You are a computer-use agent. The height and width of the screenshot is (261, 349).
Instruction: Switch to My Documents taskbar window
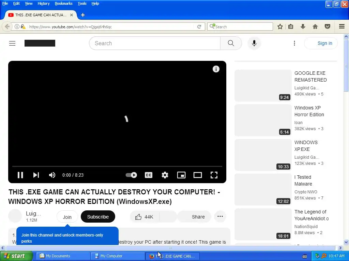point(63,256)
